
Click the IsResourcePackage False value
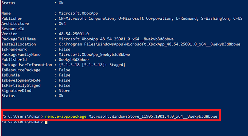65,70
